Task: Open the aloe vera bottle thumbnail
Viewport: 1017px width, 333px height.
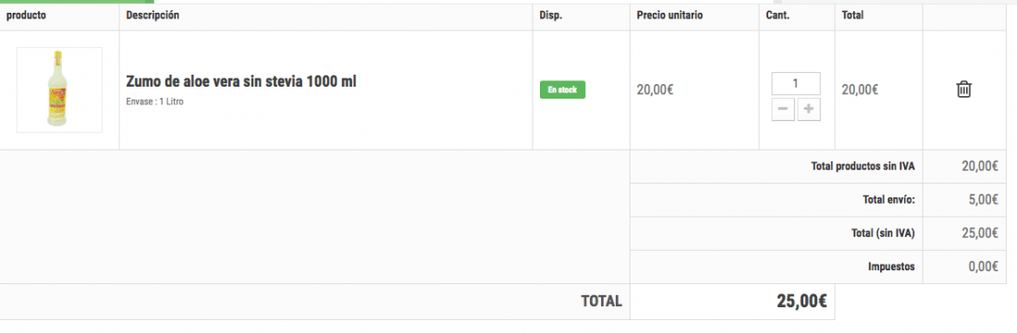Action: 59,89
